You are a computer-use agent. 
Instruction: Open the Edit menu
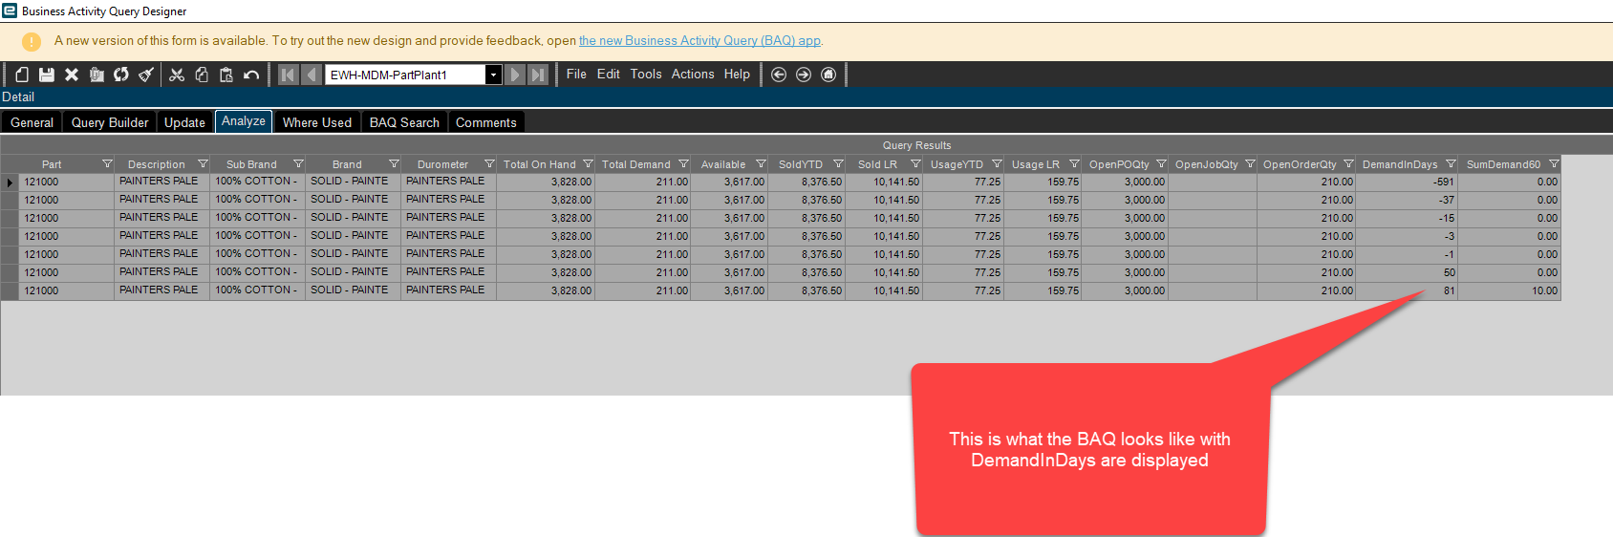pyautogui.click(x=609, y=74)
